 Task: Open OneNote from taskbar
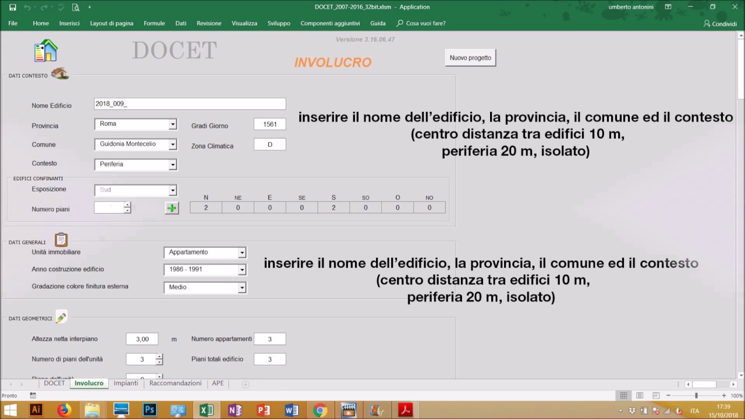[235, 410]
